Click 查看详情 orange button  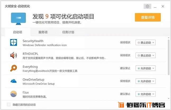point(148,17)
